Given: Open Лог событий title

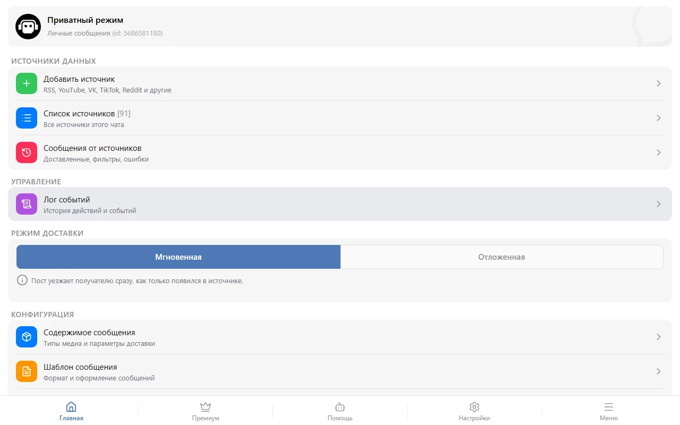Looking at the screenshot, I should 67,200.
